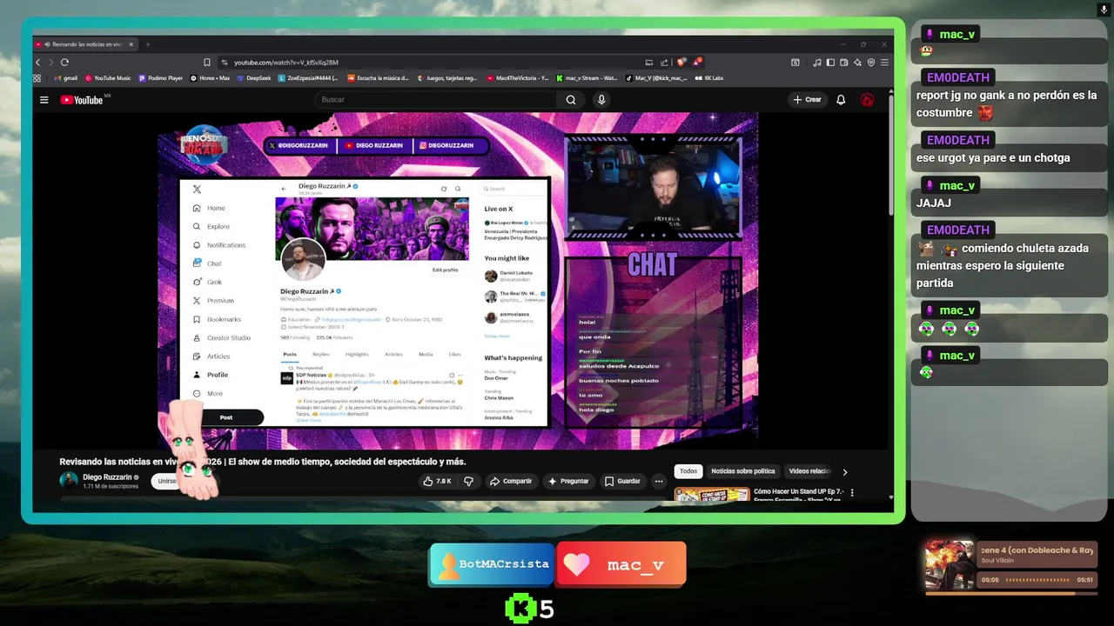This screenshot has width=1114, height=626.
Task: Click the Show more link under You might like
Action: [497, 336]
